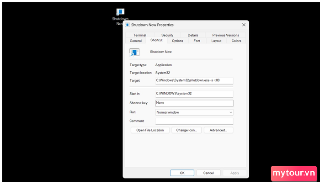Viewport: 320px width, 185px height.
Task: Click the shortcut icon inside the Shortcut tab
Action: coord(134,53)
